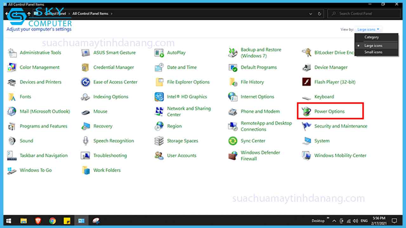Open Network and Sharing Center
Image resolution: width=406 pixels, height=228 pixels.
[189, 111]
